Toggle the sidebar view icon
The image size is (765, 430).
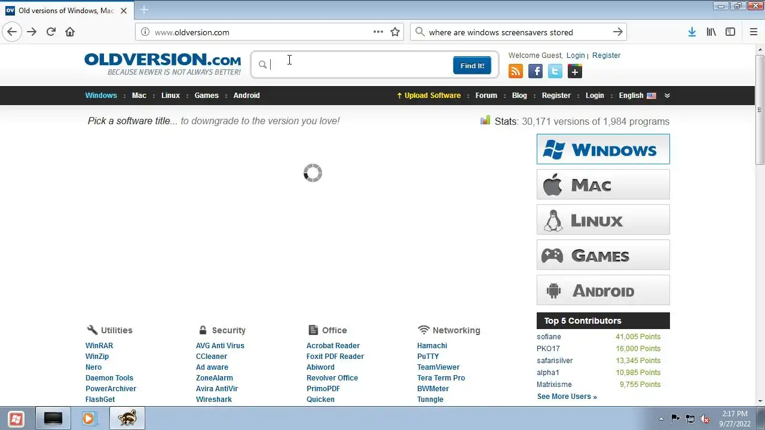(x=730, y=32)
